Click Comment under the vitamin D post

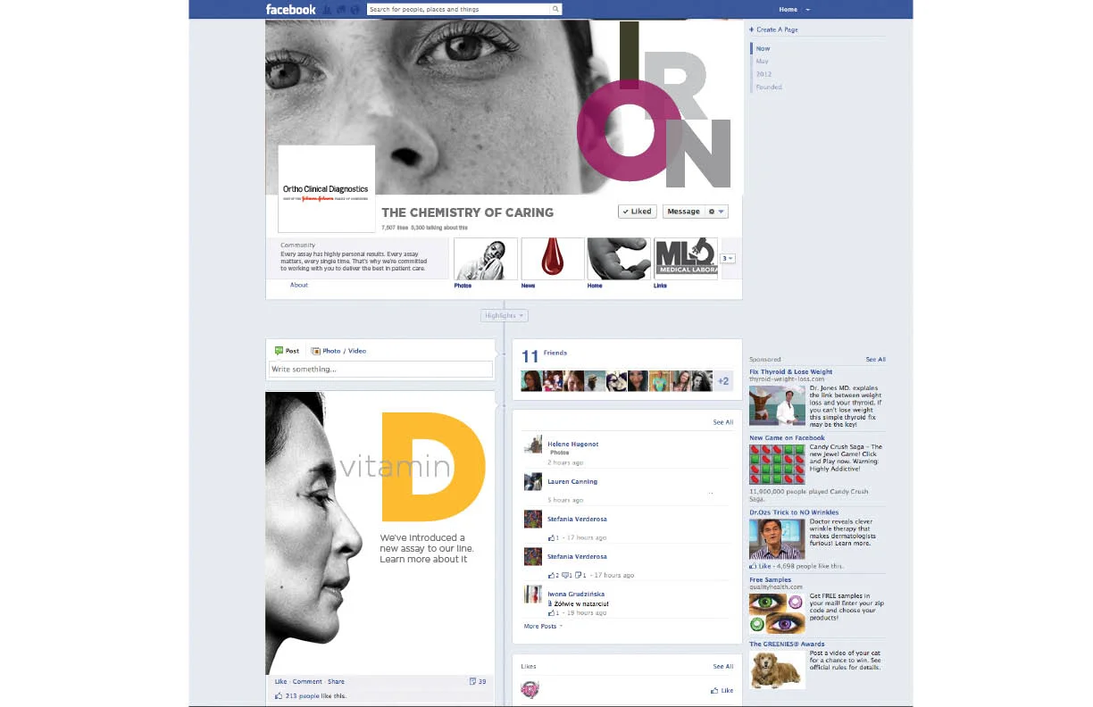307,682
